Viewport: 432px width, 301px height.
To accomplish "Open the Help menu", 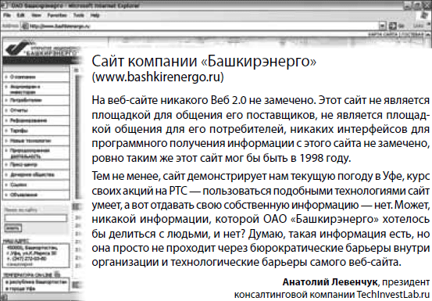I will coord(95,15).
